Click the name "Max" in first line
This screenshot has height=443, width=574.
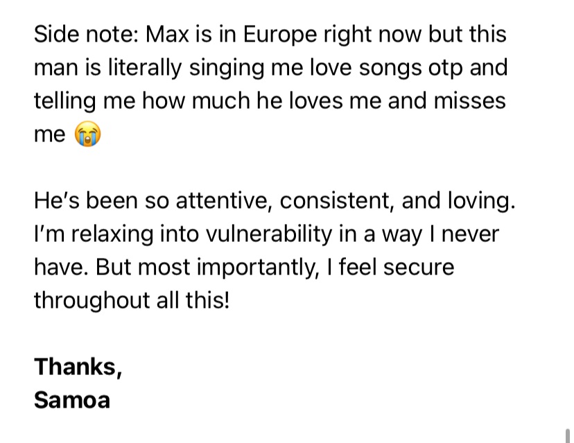coord(167,34)
